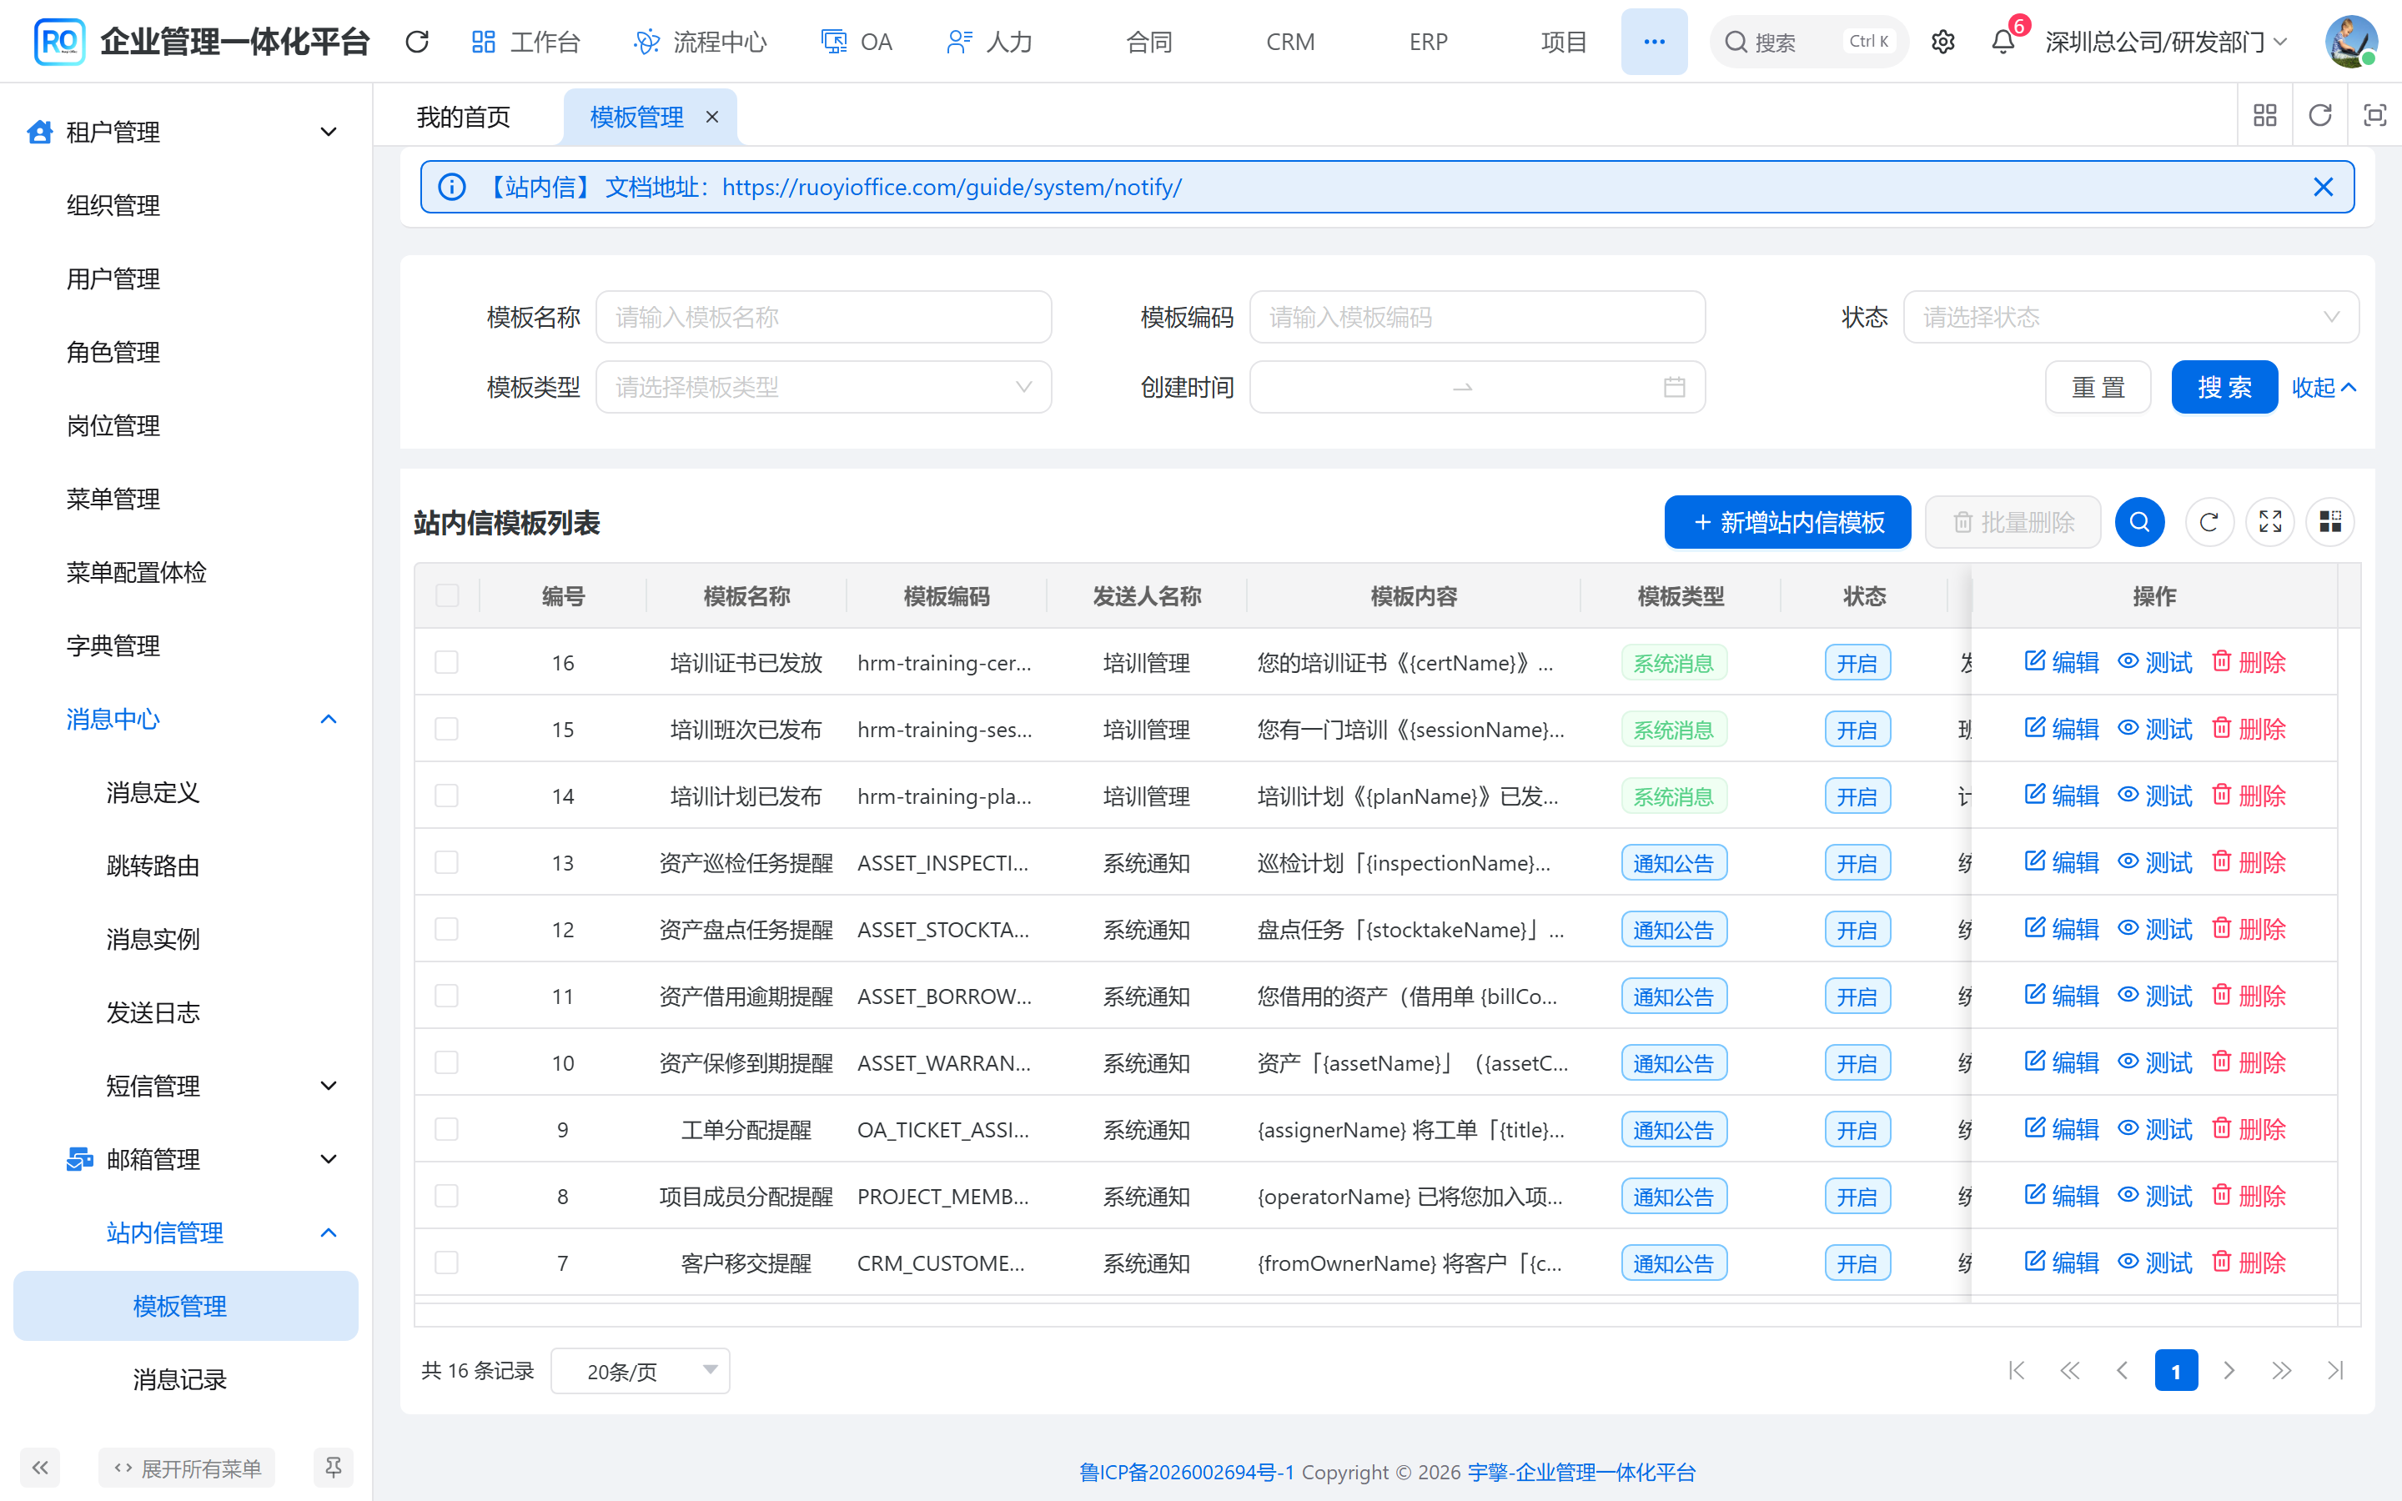Focus the 模板名称 input field

[x=823, y=317]
